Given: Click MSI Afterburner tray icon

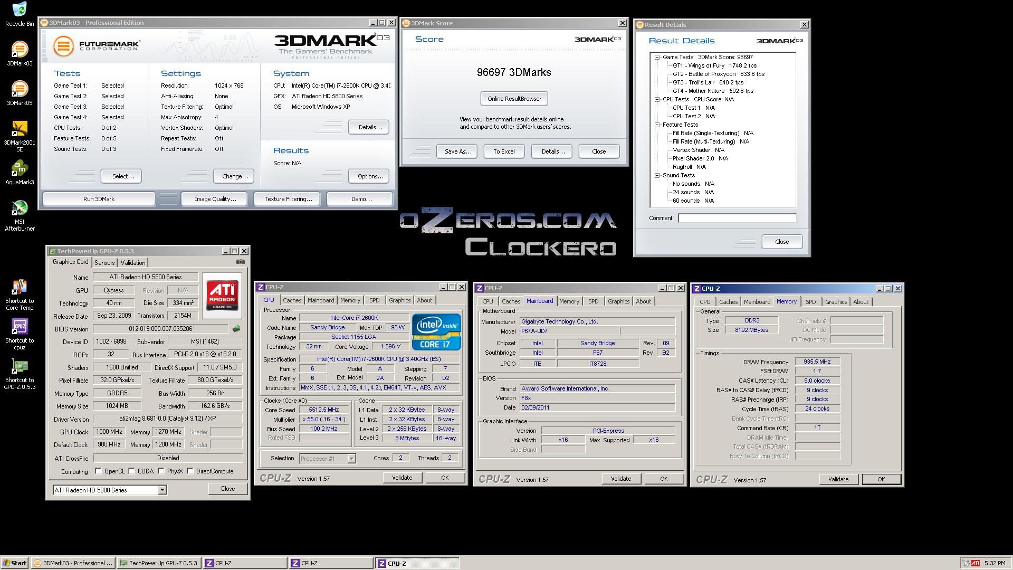Looking at the screenshot, I should (966, 563).
